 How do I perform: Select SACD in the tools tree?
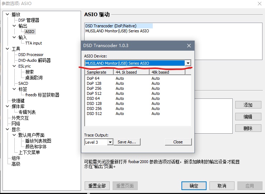(23, 83)
